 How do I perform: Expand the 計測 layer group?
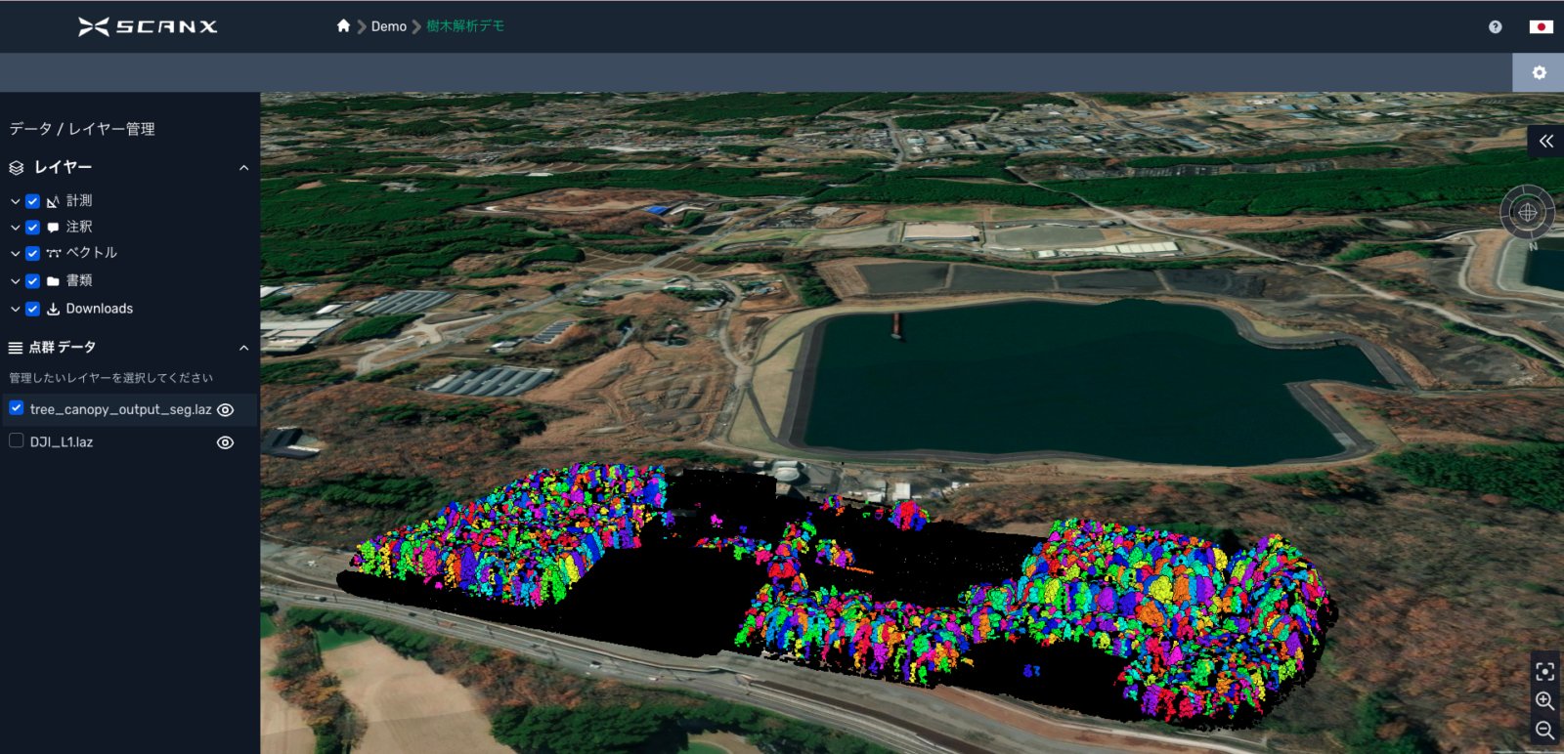coord(15,201)
